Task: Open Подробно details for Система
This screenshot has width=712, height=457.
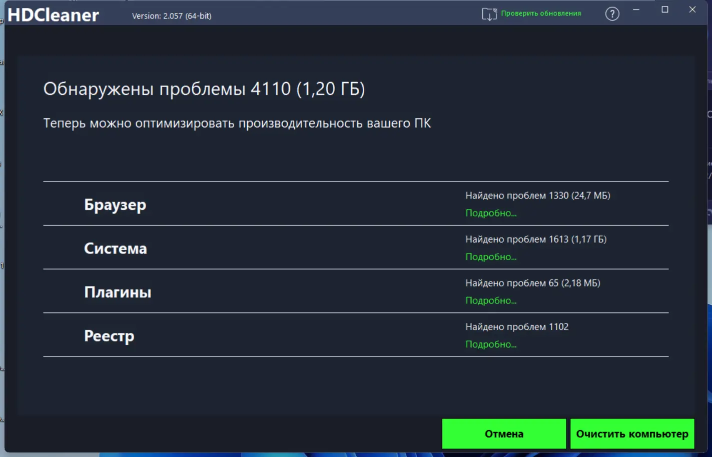Action: (491, 256)
